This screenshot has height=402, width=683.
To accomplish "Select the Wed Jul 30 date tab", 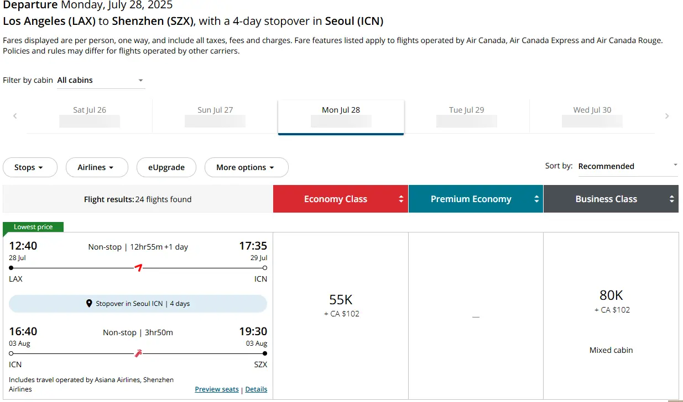I will click(592, 116).
